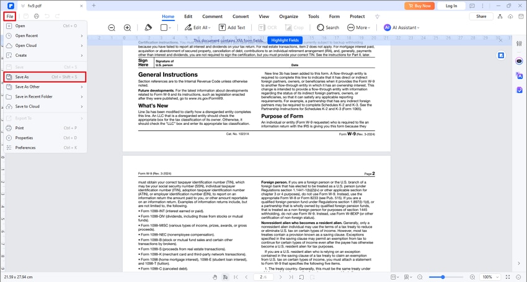Image resolution: width=527 pixels, height=282 pixels.
Task: Click the print icon in the quick access bar
Action: tap(37, 16)
